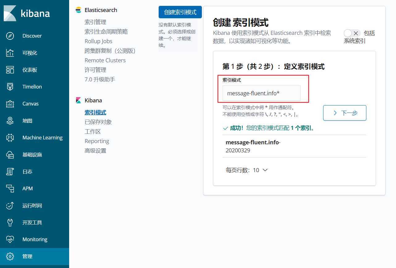Select 基础设施 label in sidebar

point(32,155)
